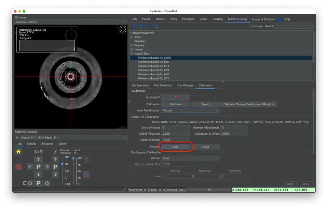This screenshot has height=209, width=328.
Task: Collapse the Nozzle Tips tree node
Action: point(132,54)
